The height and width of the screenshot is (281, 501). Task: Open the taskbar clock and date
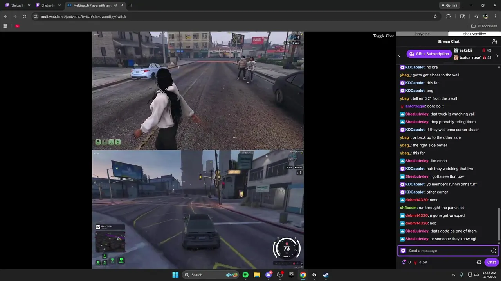489,275
